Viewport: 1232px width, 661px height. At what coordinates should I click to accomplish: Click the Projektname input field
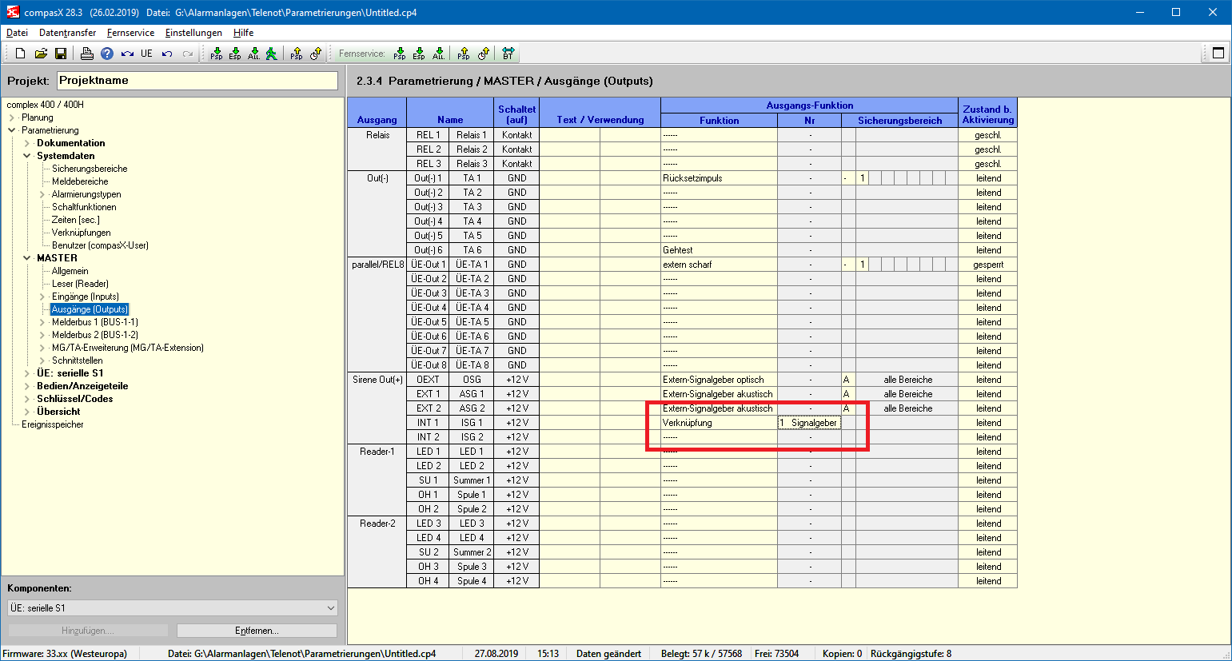[x=197, y=81]
